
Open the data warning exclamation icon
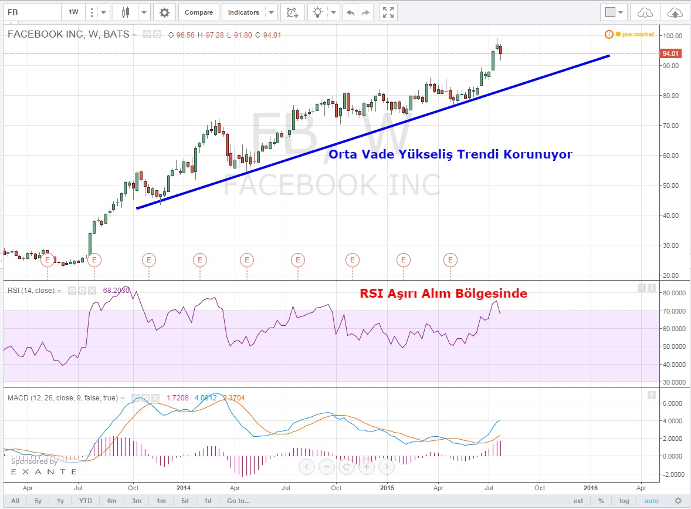point(609,34)
